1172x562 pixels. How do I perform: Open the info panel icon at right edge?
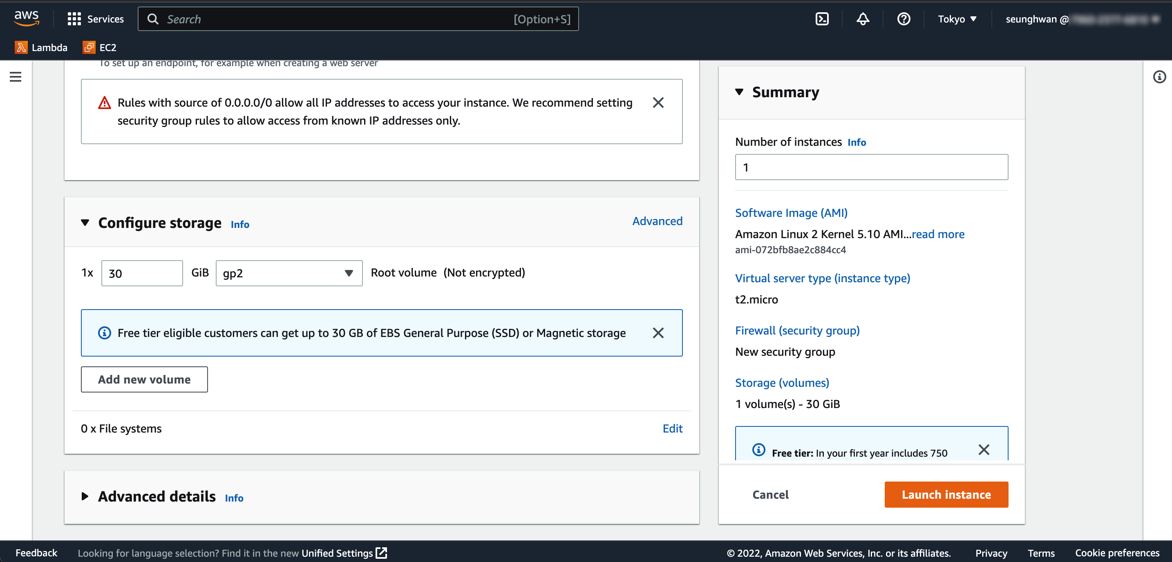(1159, 77)
